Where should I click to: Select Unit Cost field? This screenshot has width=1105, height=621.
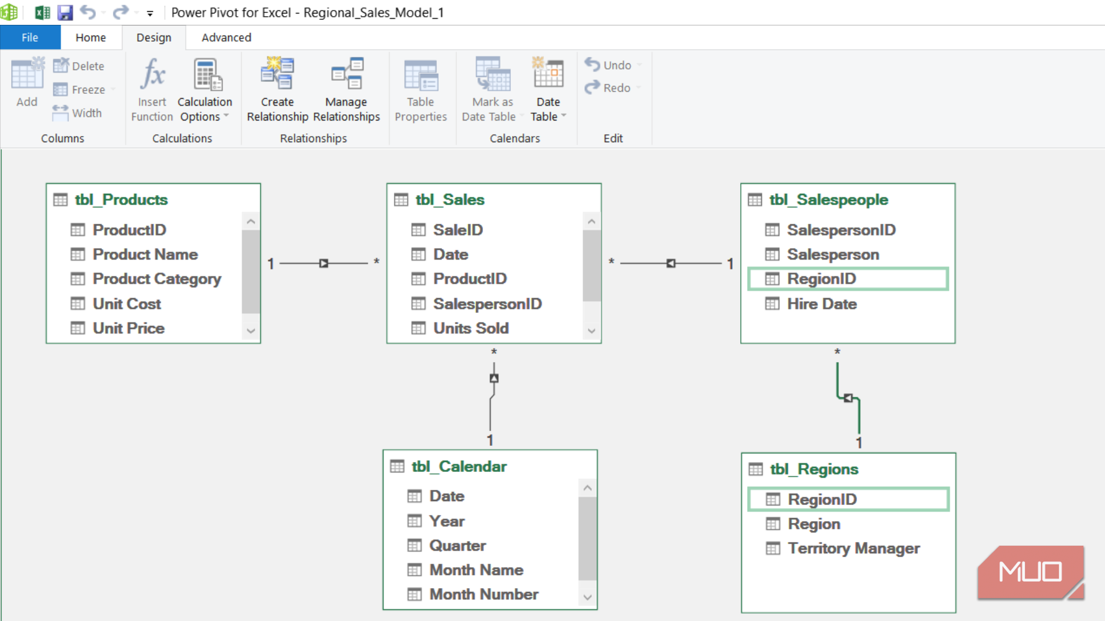pos(127,304)
